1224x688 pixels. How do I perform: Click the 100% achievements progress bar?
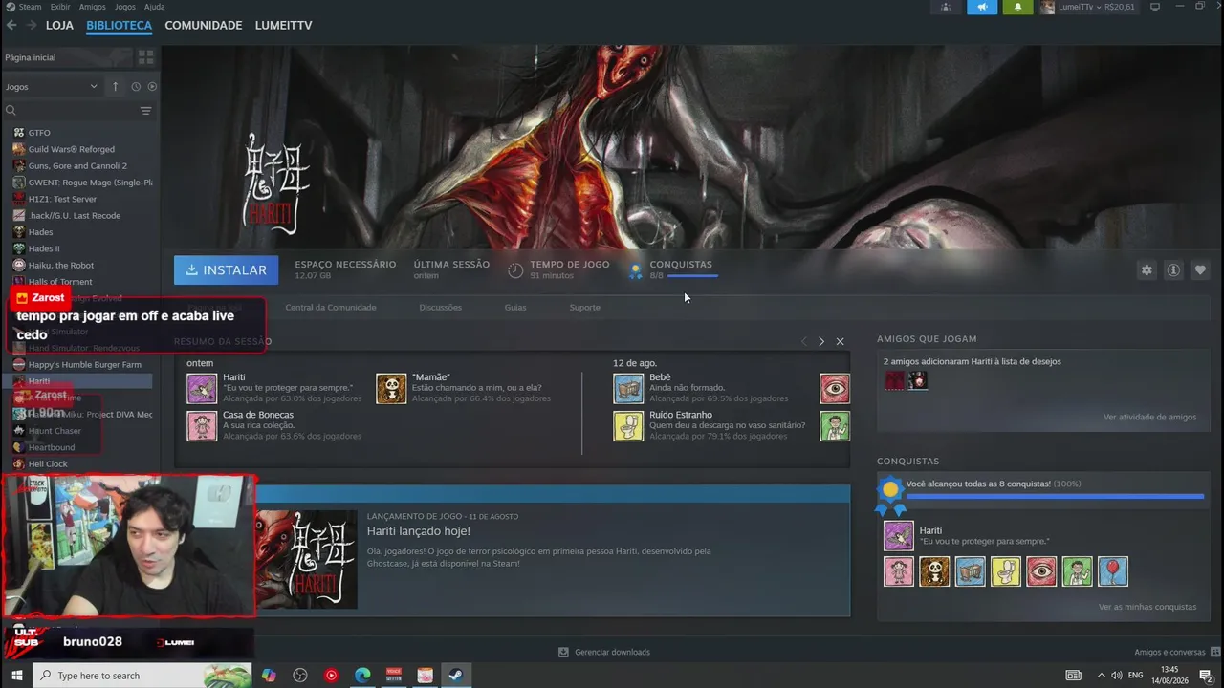click(x=1055, y=497)
